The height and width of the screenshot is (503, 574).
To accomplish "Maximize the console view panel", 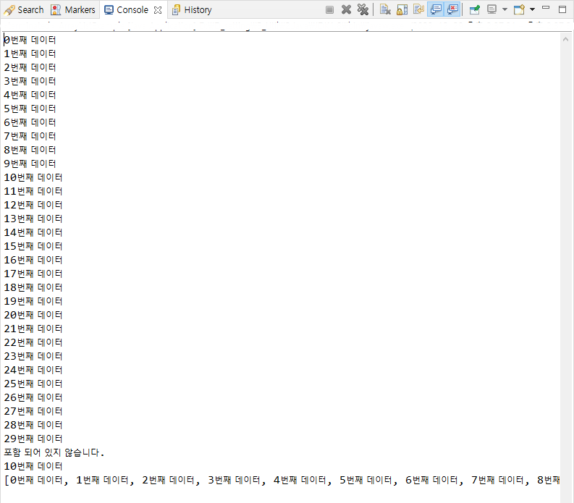I will [x=562, y=9].
